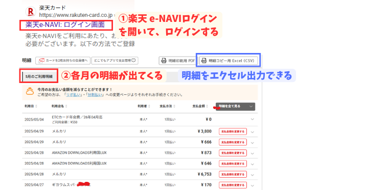Sort by 利用日 using its sort arrows
The image size is (365, 190).
click(36, 106)
